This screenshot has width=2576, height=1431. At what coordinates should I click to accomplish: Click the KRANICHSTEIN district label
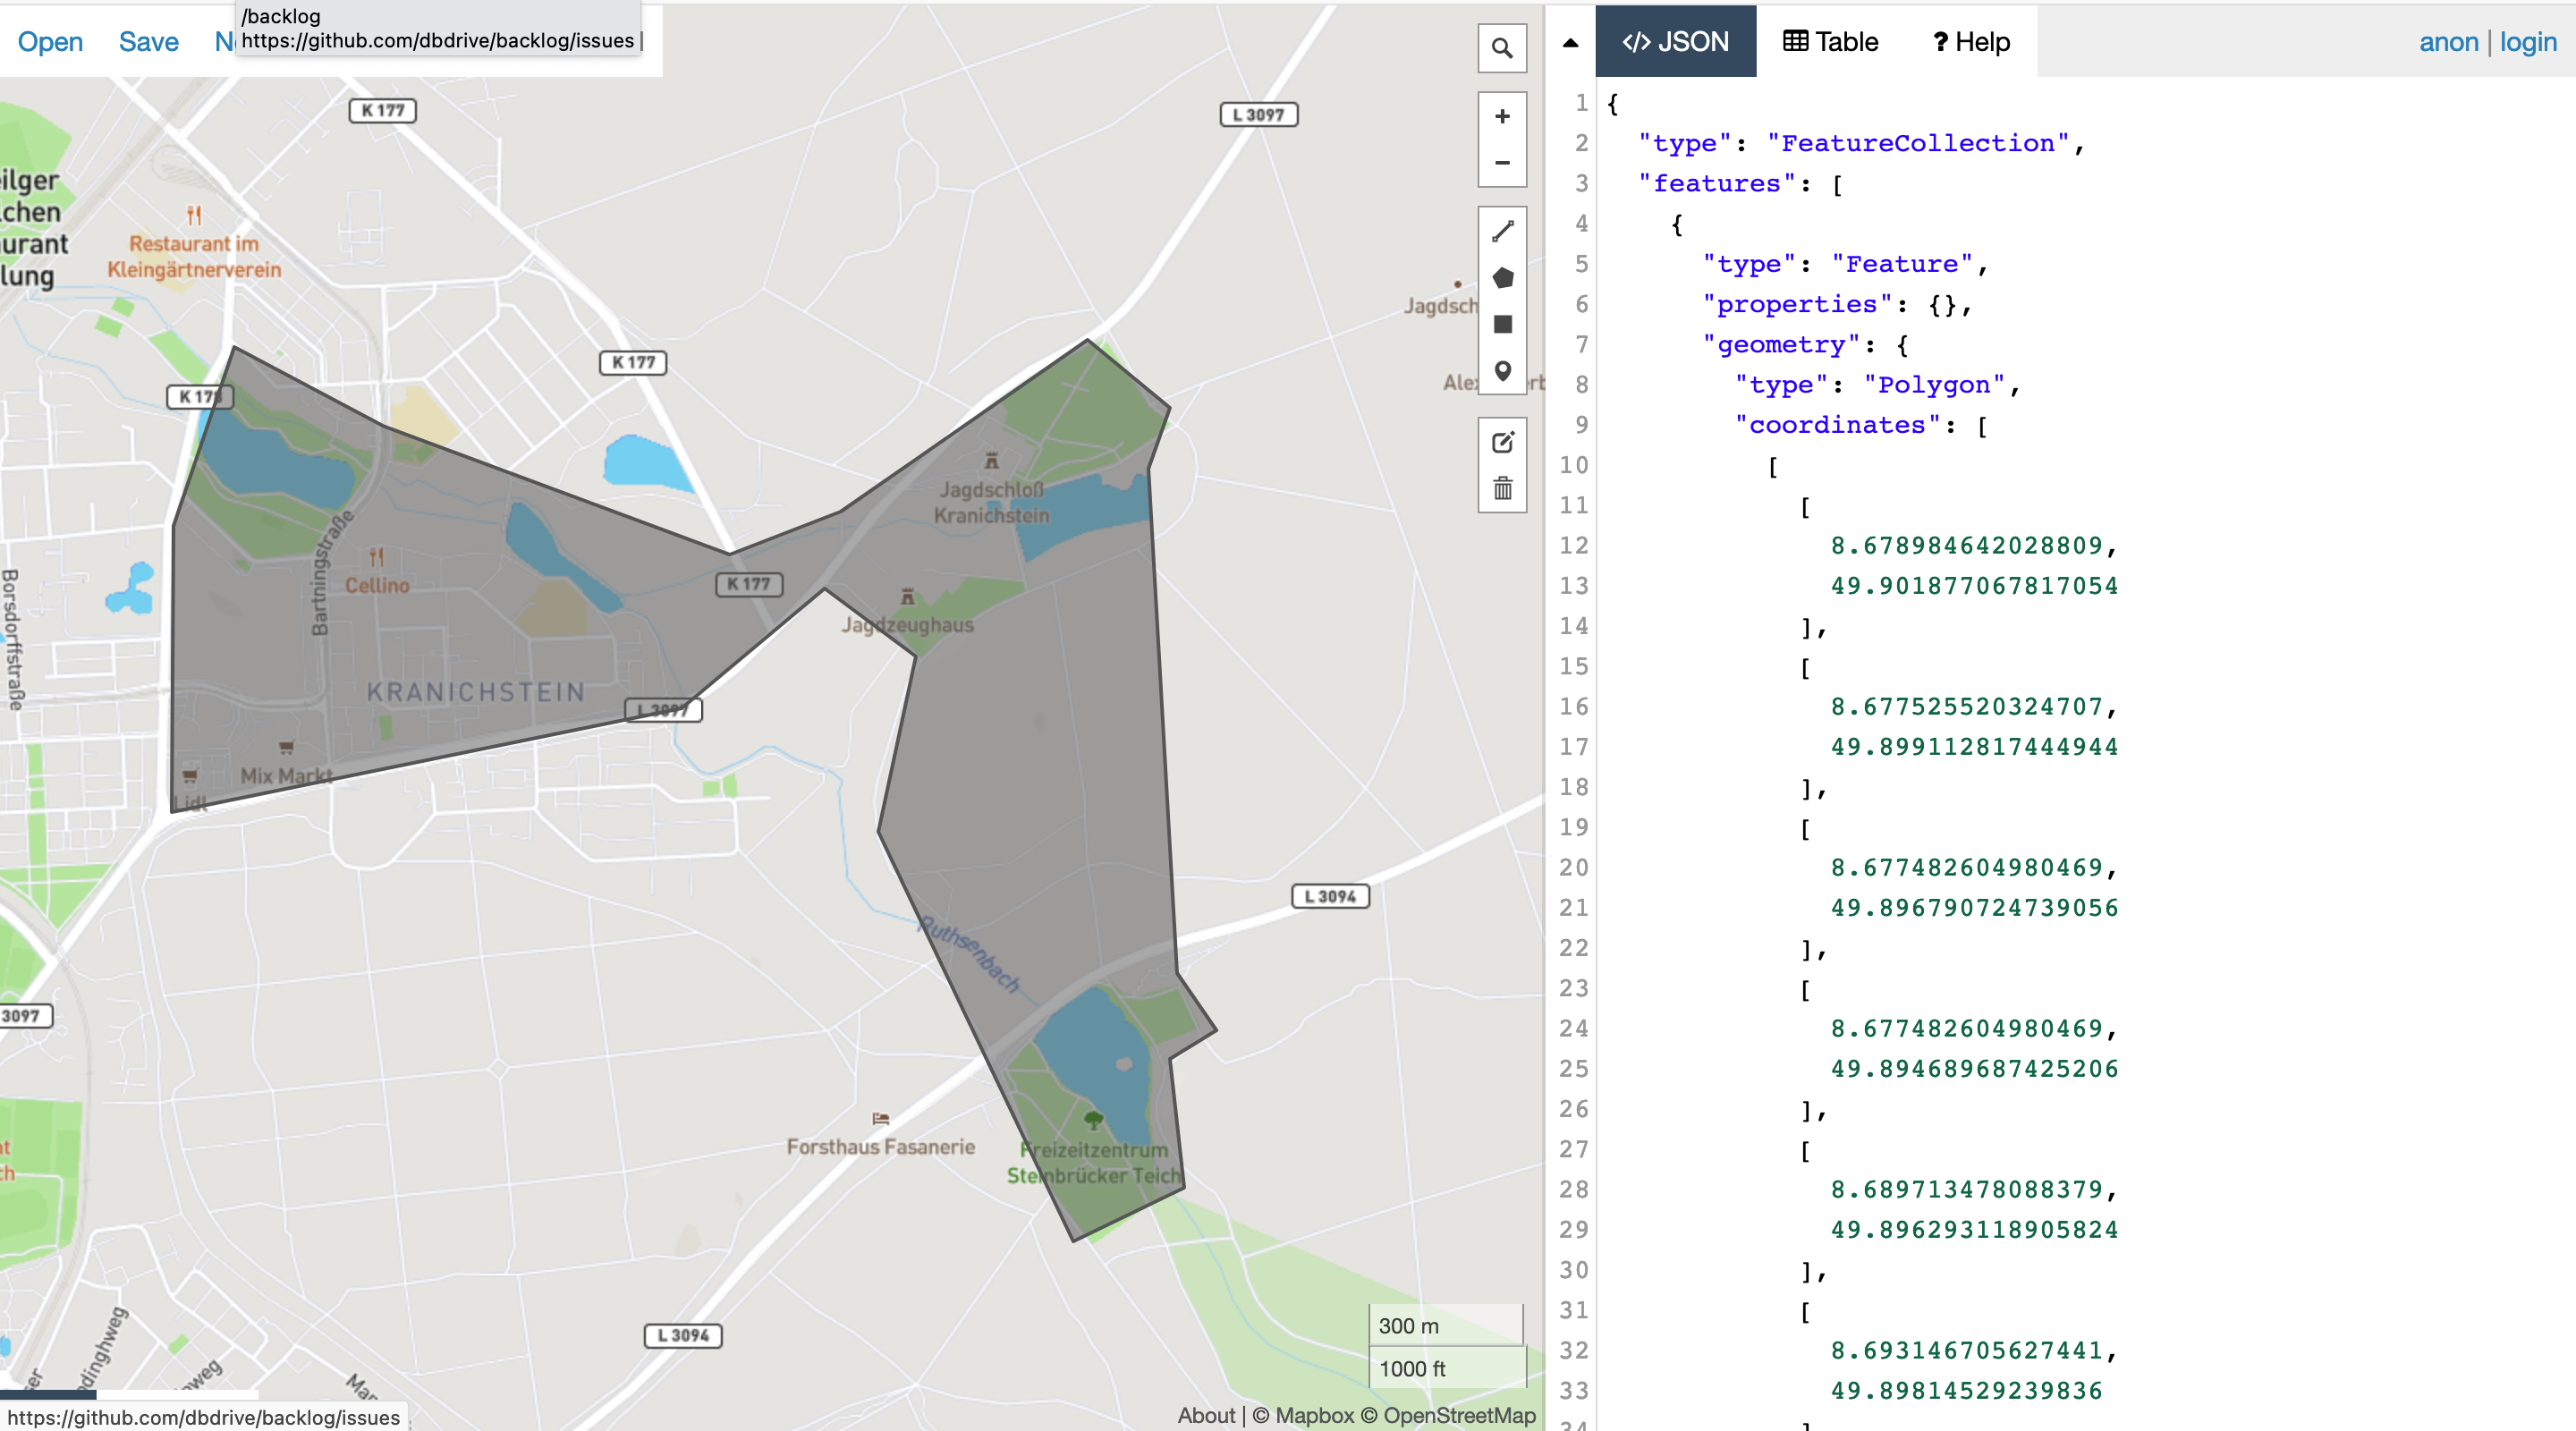point(476,692)
